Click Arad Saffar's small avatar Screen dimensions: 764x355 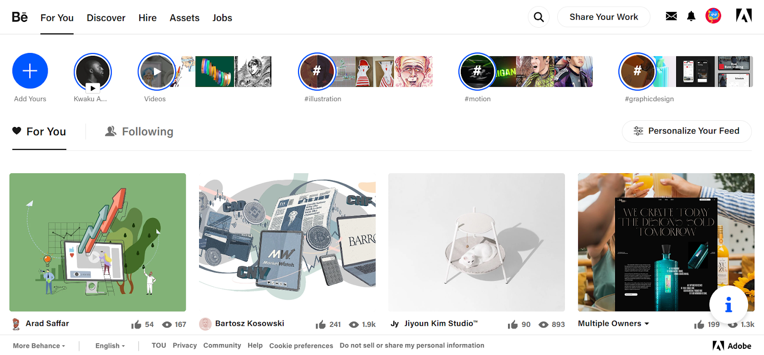16,324
